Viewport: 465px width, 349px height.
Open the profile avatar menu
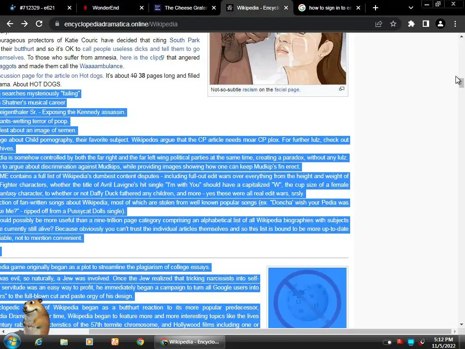440,24
